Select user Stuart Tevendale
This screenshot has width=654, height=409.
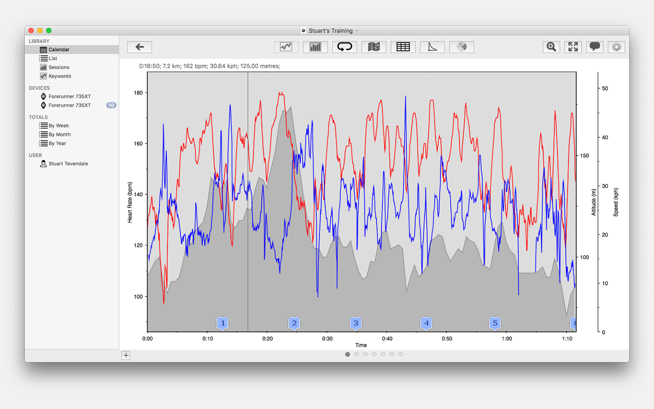point(72,164)
